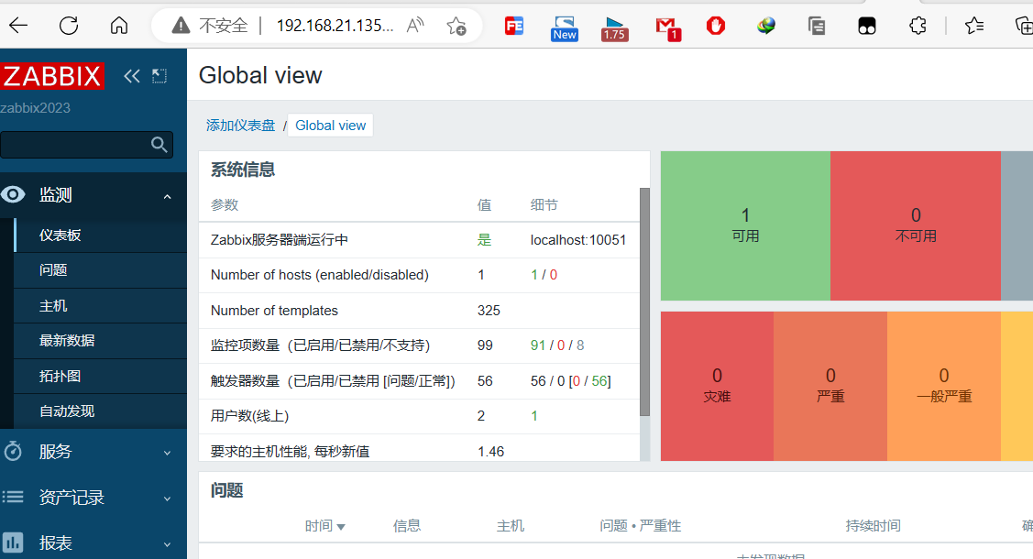Image resolution: width=1033 pixels, height=559 pixels.
Task: Click the stopwatch icon beside 服务
Action: tap(13, 451)
